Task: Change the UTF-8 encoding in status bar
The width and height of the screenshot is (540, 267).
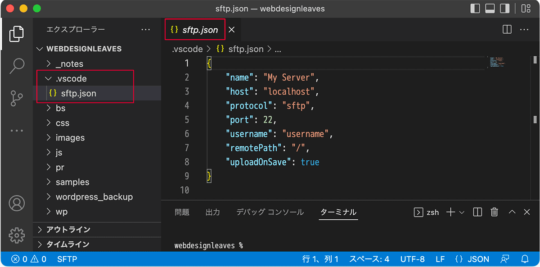Action: (x=412, y=259)
